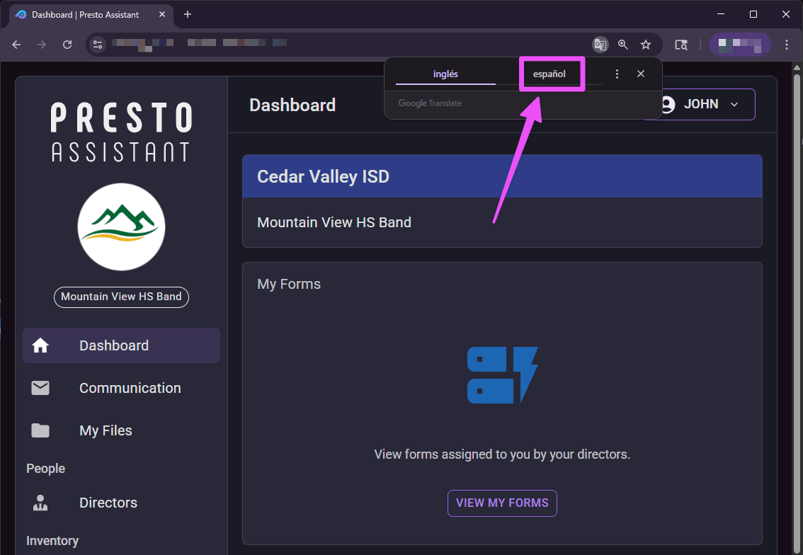
Task: Click the Inventory section label
Action: 52,541
